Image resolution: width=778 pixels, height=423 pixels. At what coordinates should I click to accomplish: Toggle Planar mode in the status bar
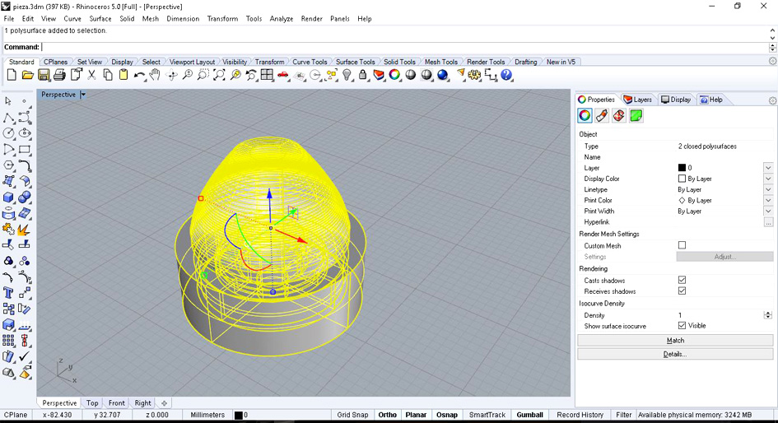point(416,415)
